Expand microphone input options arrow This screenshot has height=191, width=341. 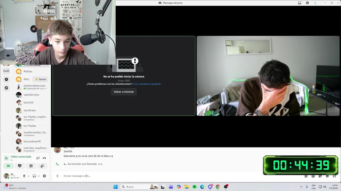(x=29, y=176)
